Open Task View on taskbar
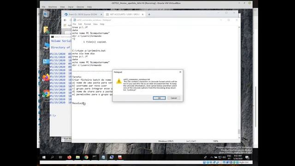 point(60,157)
